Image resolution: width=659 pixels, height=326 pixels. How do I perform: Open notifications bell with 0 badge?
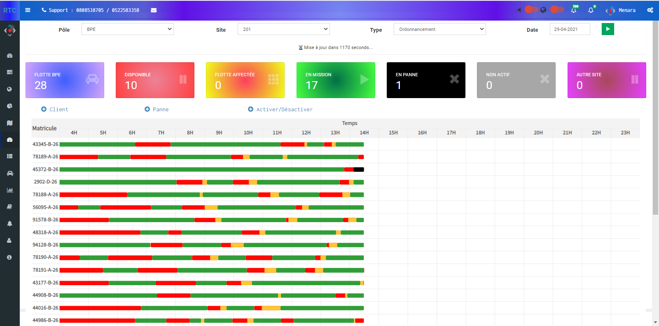591,9
